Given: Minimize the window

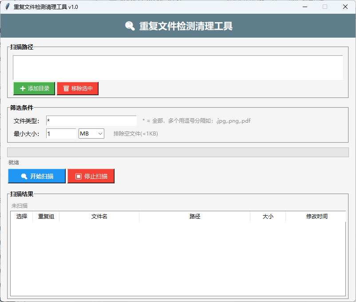Looking at the screenshot, I should click(305, 7).
